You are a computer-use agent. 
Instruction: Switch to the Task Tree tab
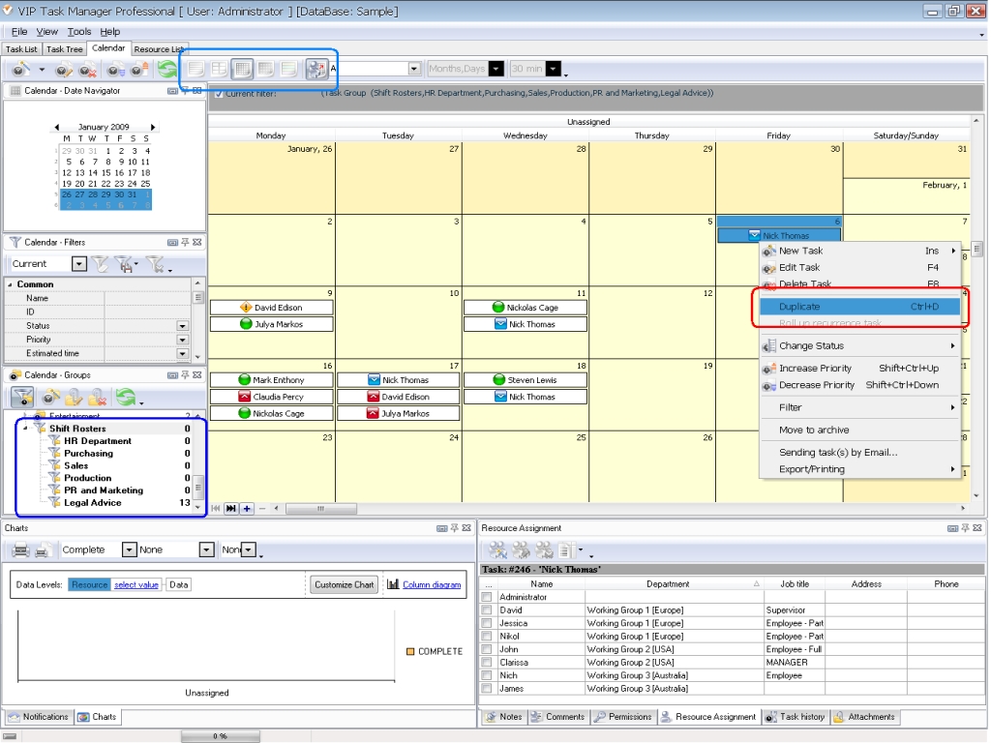pyautogui.click(x=65, y=48)
